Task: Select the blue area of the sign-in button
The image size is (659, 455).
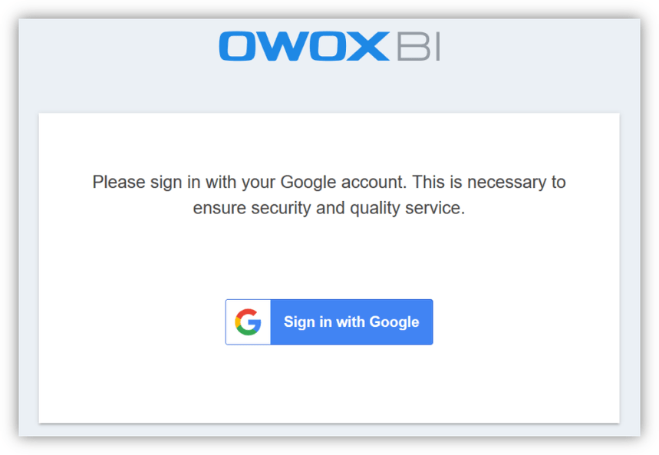Action: pos(351,321)
